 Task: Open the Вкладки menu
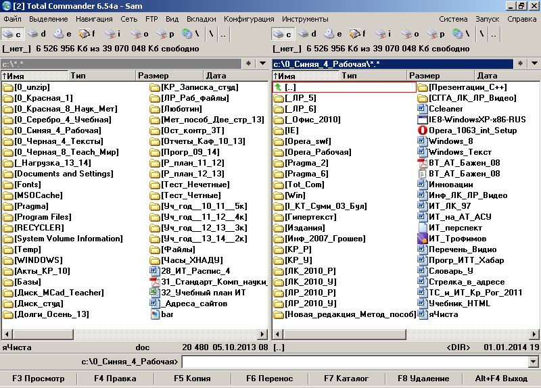click(x=201, y=19)
